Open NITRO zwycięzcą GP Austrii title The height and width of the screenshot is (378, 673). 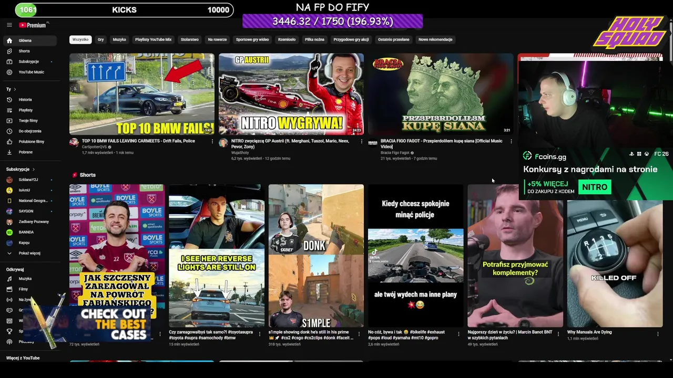(290, 144)
